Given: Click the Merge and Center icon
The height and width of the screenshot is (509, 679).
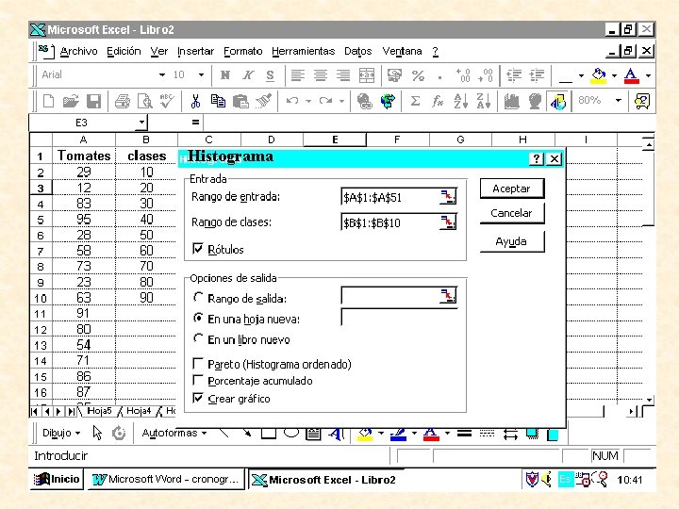Looking at the screenshot, I should [x=367, y=75].
